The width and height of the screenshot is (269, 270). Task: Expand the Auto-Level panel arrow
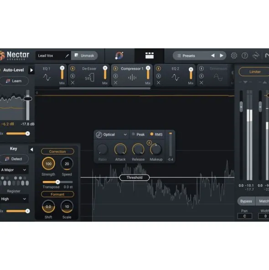31,70
